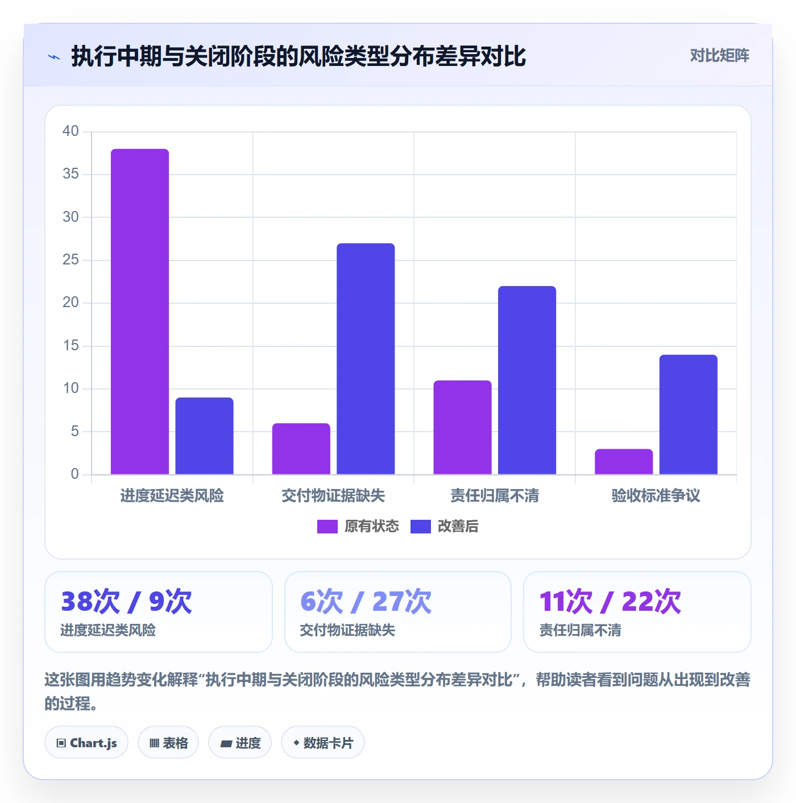This screenshot has height=803, width=796.
Task: Click the purple bar for 交付物证据缺失
Action: tap(301, 449)
